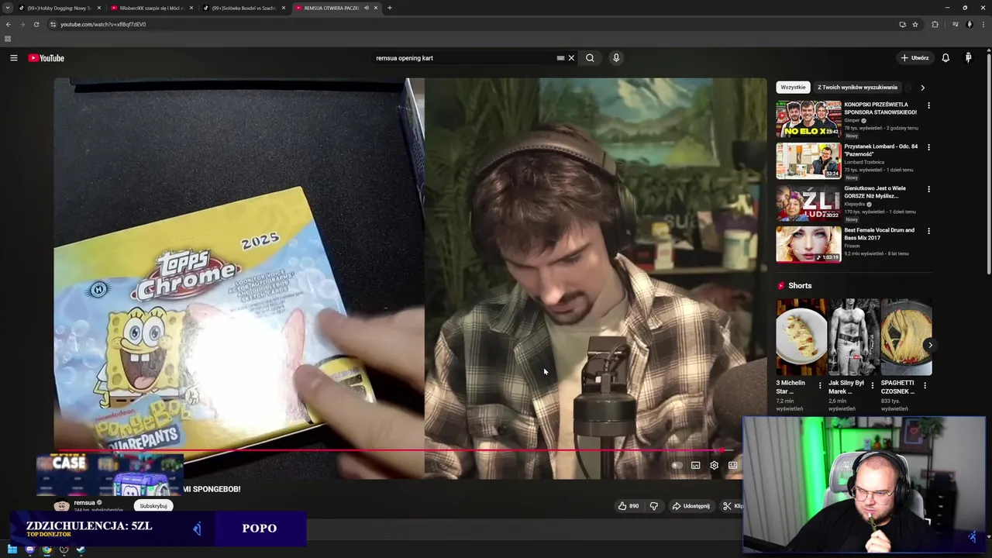This screenshot has width=992, height=558.
Task: Play the Spaghetti Czosnek short thumbnail
Action: [906, 337]
